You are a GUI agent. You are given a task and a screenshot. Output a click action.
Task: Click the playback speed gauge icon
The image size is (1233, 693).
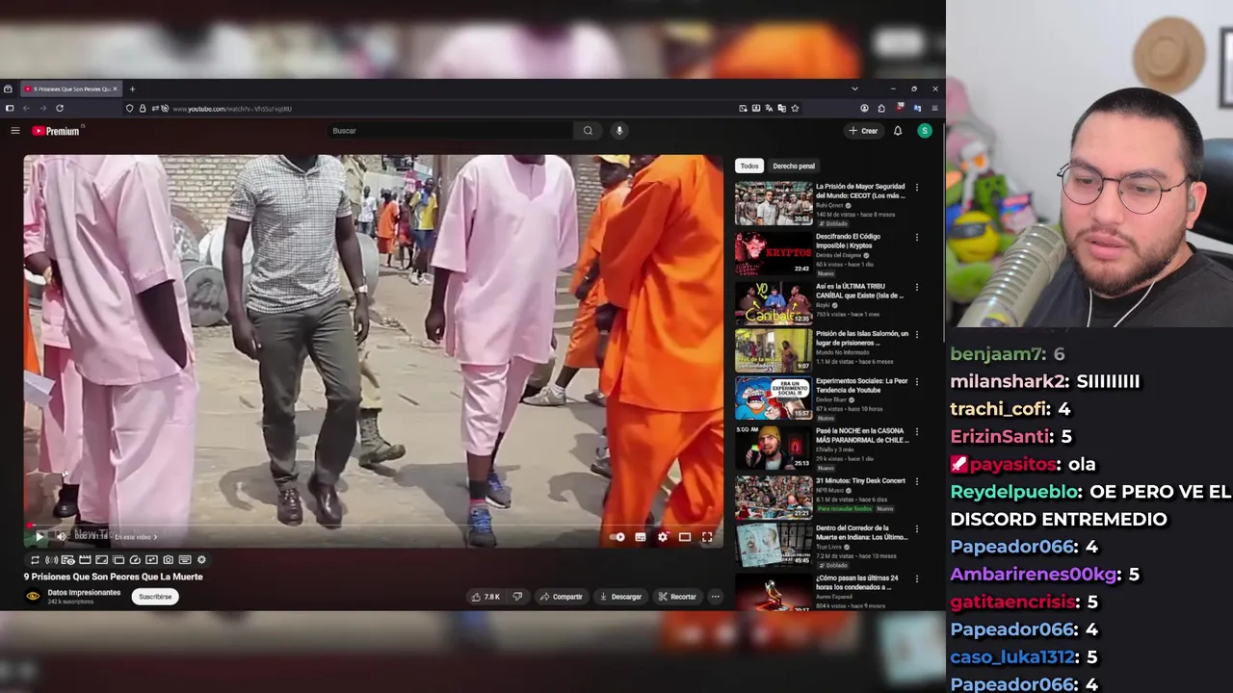(x=135, y=560)
